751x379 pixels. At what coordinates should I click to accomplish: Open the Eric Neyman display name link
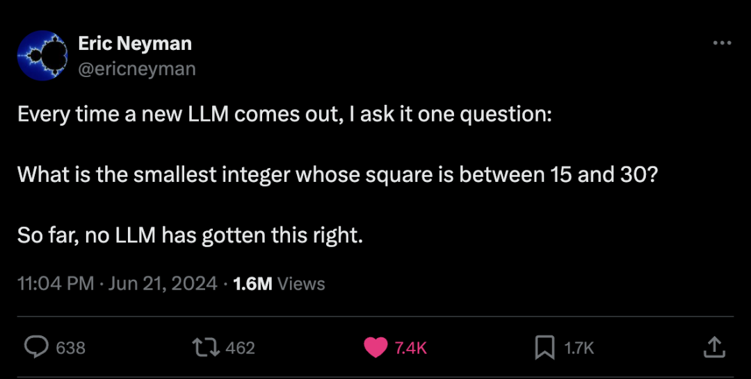[135, 44]
